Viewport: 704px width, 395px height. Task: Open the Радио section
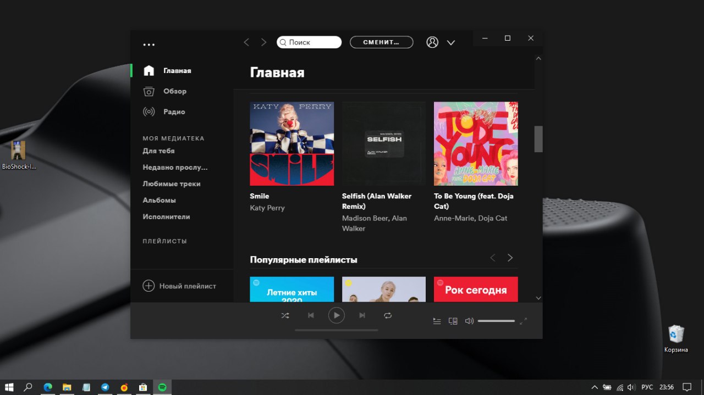(174, 112)
